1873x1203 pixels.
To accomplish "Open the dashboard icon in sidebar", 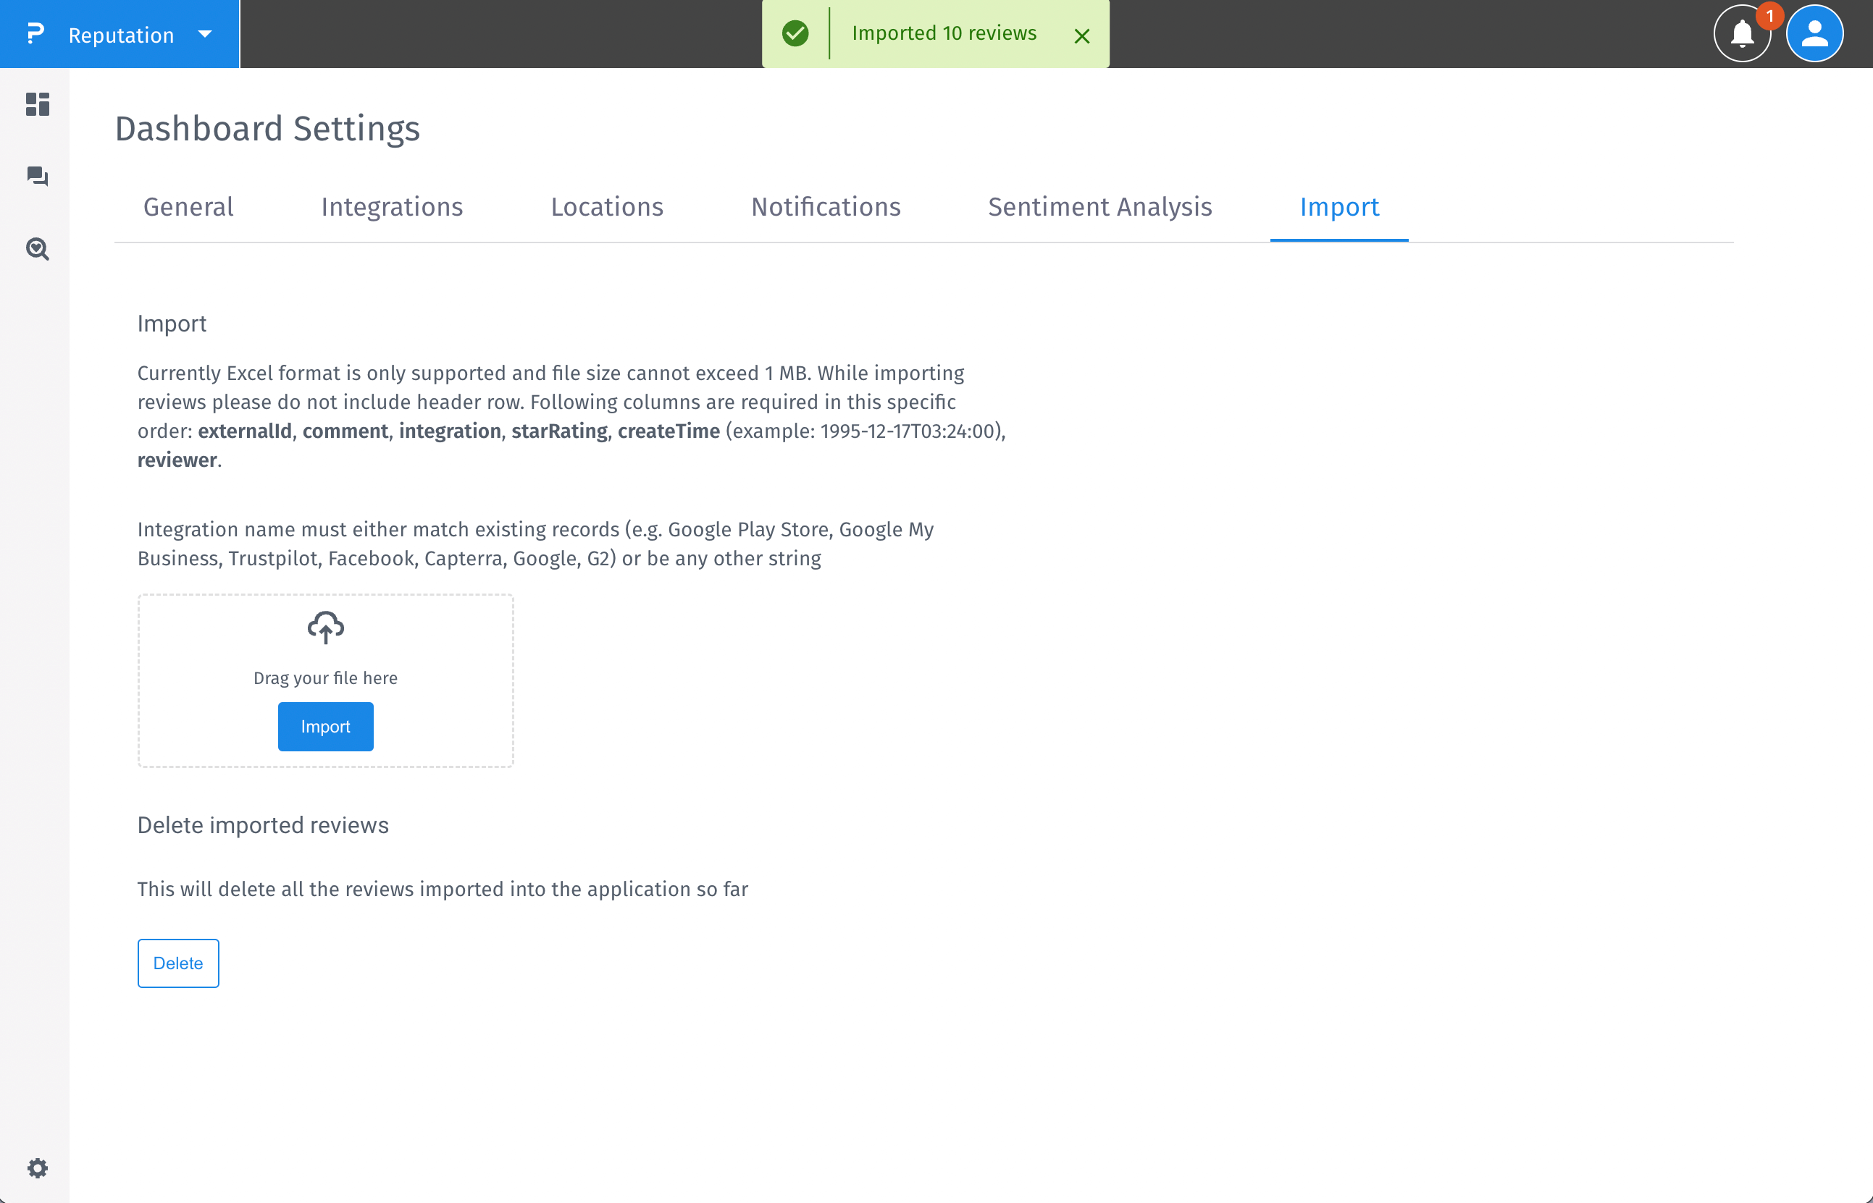I will click(38, 104).
